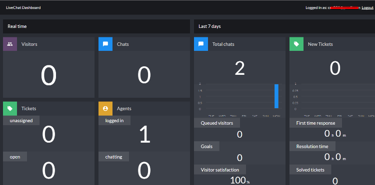Click the Visitors card title
Viewport: 375px width, 185px height.
point(29,44)
